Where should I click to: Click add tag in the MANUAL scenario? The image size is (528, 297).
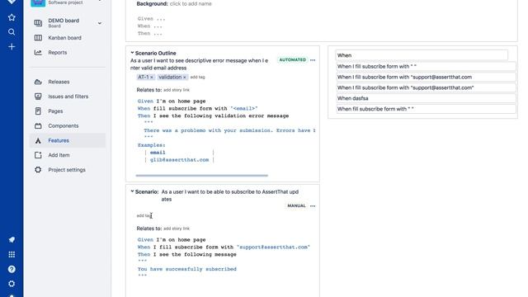coord(144,215)
